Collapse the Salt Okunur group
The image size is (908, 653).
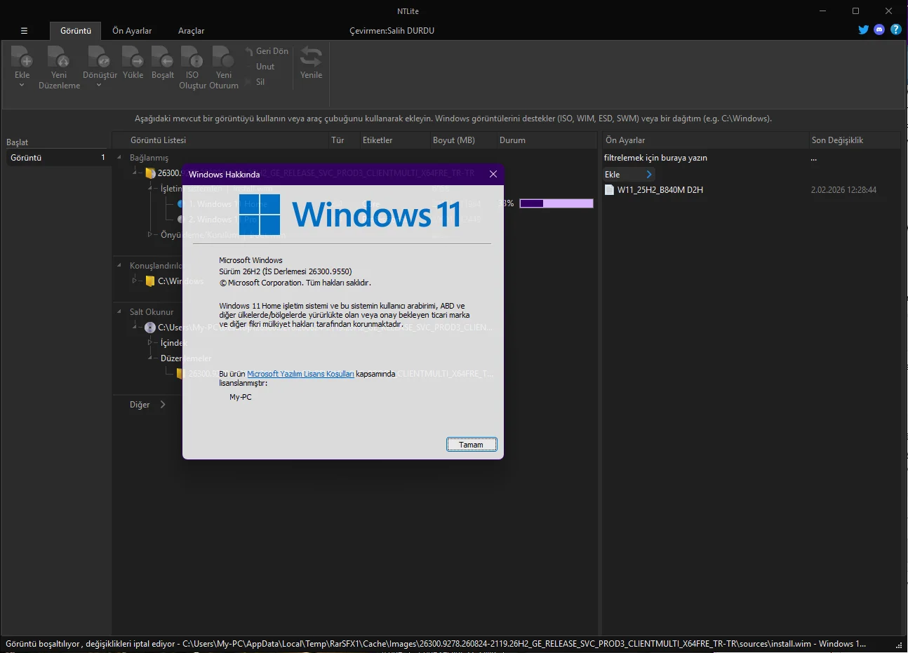119,312
